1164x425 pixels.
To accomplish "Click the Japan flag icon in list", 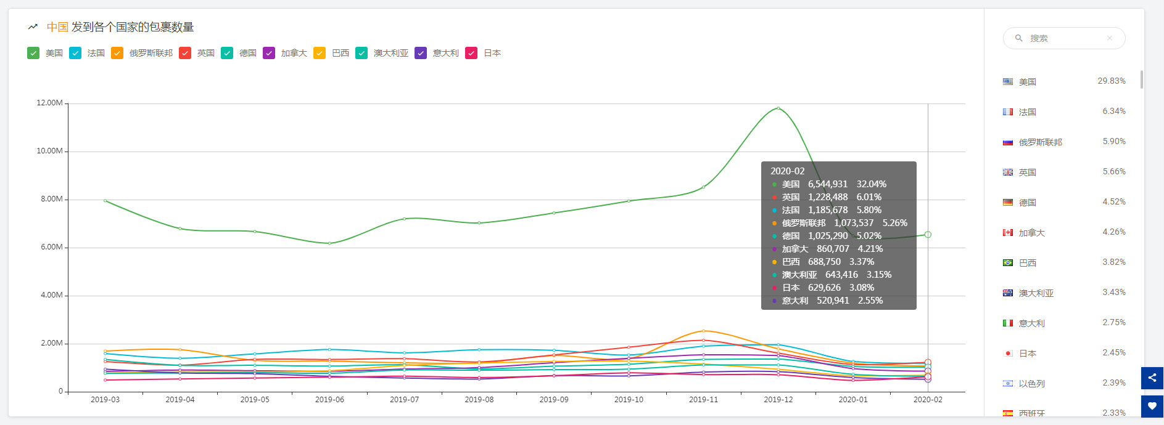I will coord(1008,354).
